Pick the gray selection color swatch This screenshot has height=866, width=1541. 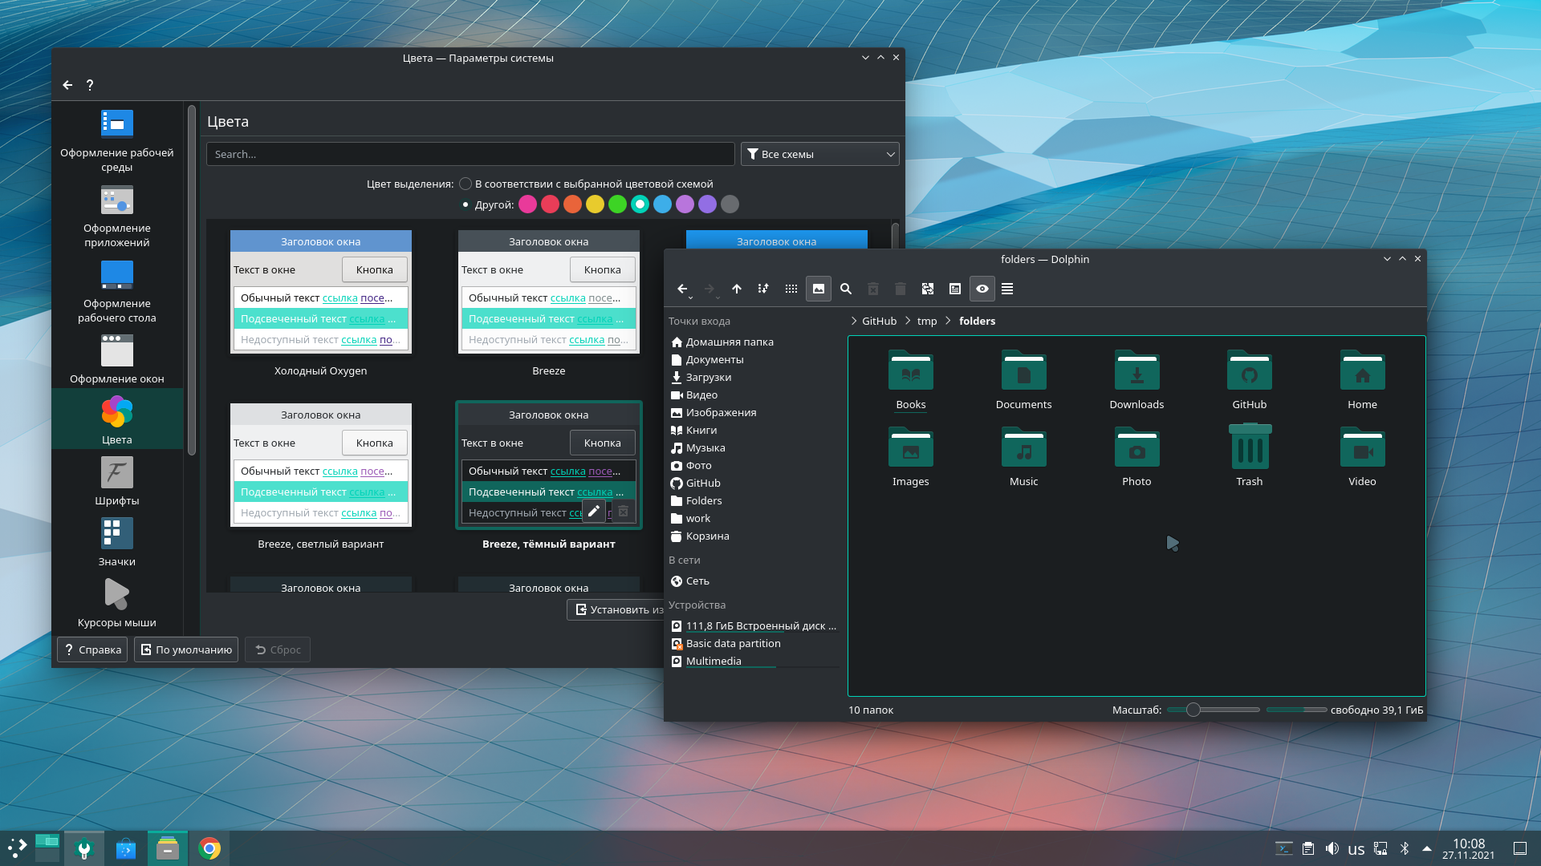730,204
